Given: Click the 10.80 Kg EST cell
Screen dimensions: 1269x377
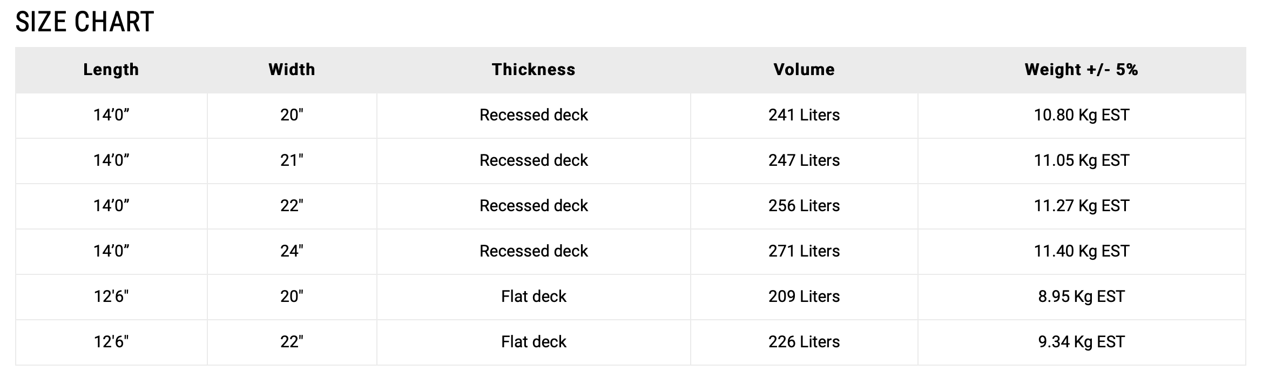Looking at the screenshot, I should point(1082,115).
